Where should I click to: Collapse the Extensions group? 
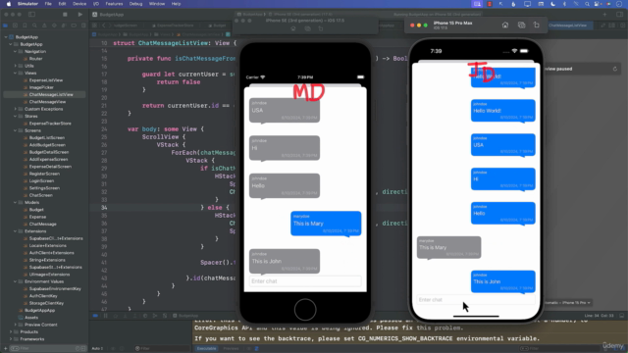(x=16, y=231)
